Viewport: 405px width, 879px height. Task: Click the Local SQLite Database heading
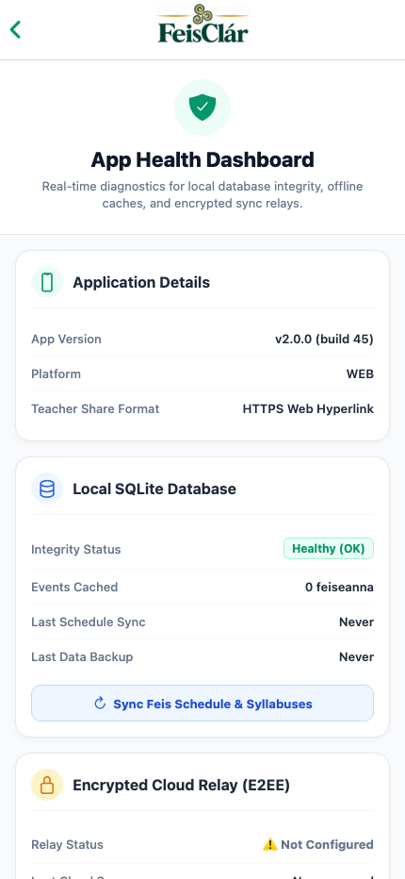pyautogui.click(x=154, y=489)
